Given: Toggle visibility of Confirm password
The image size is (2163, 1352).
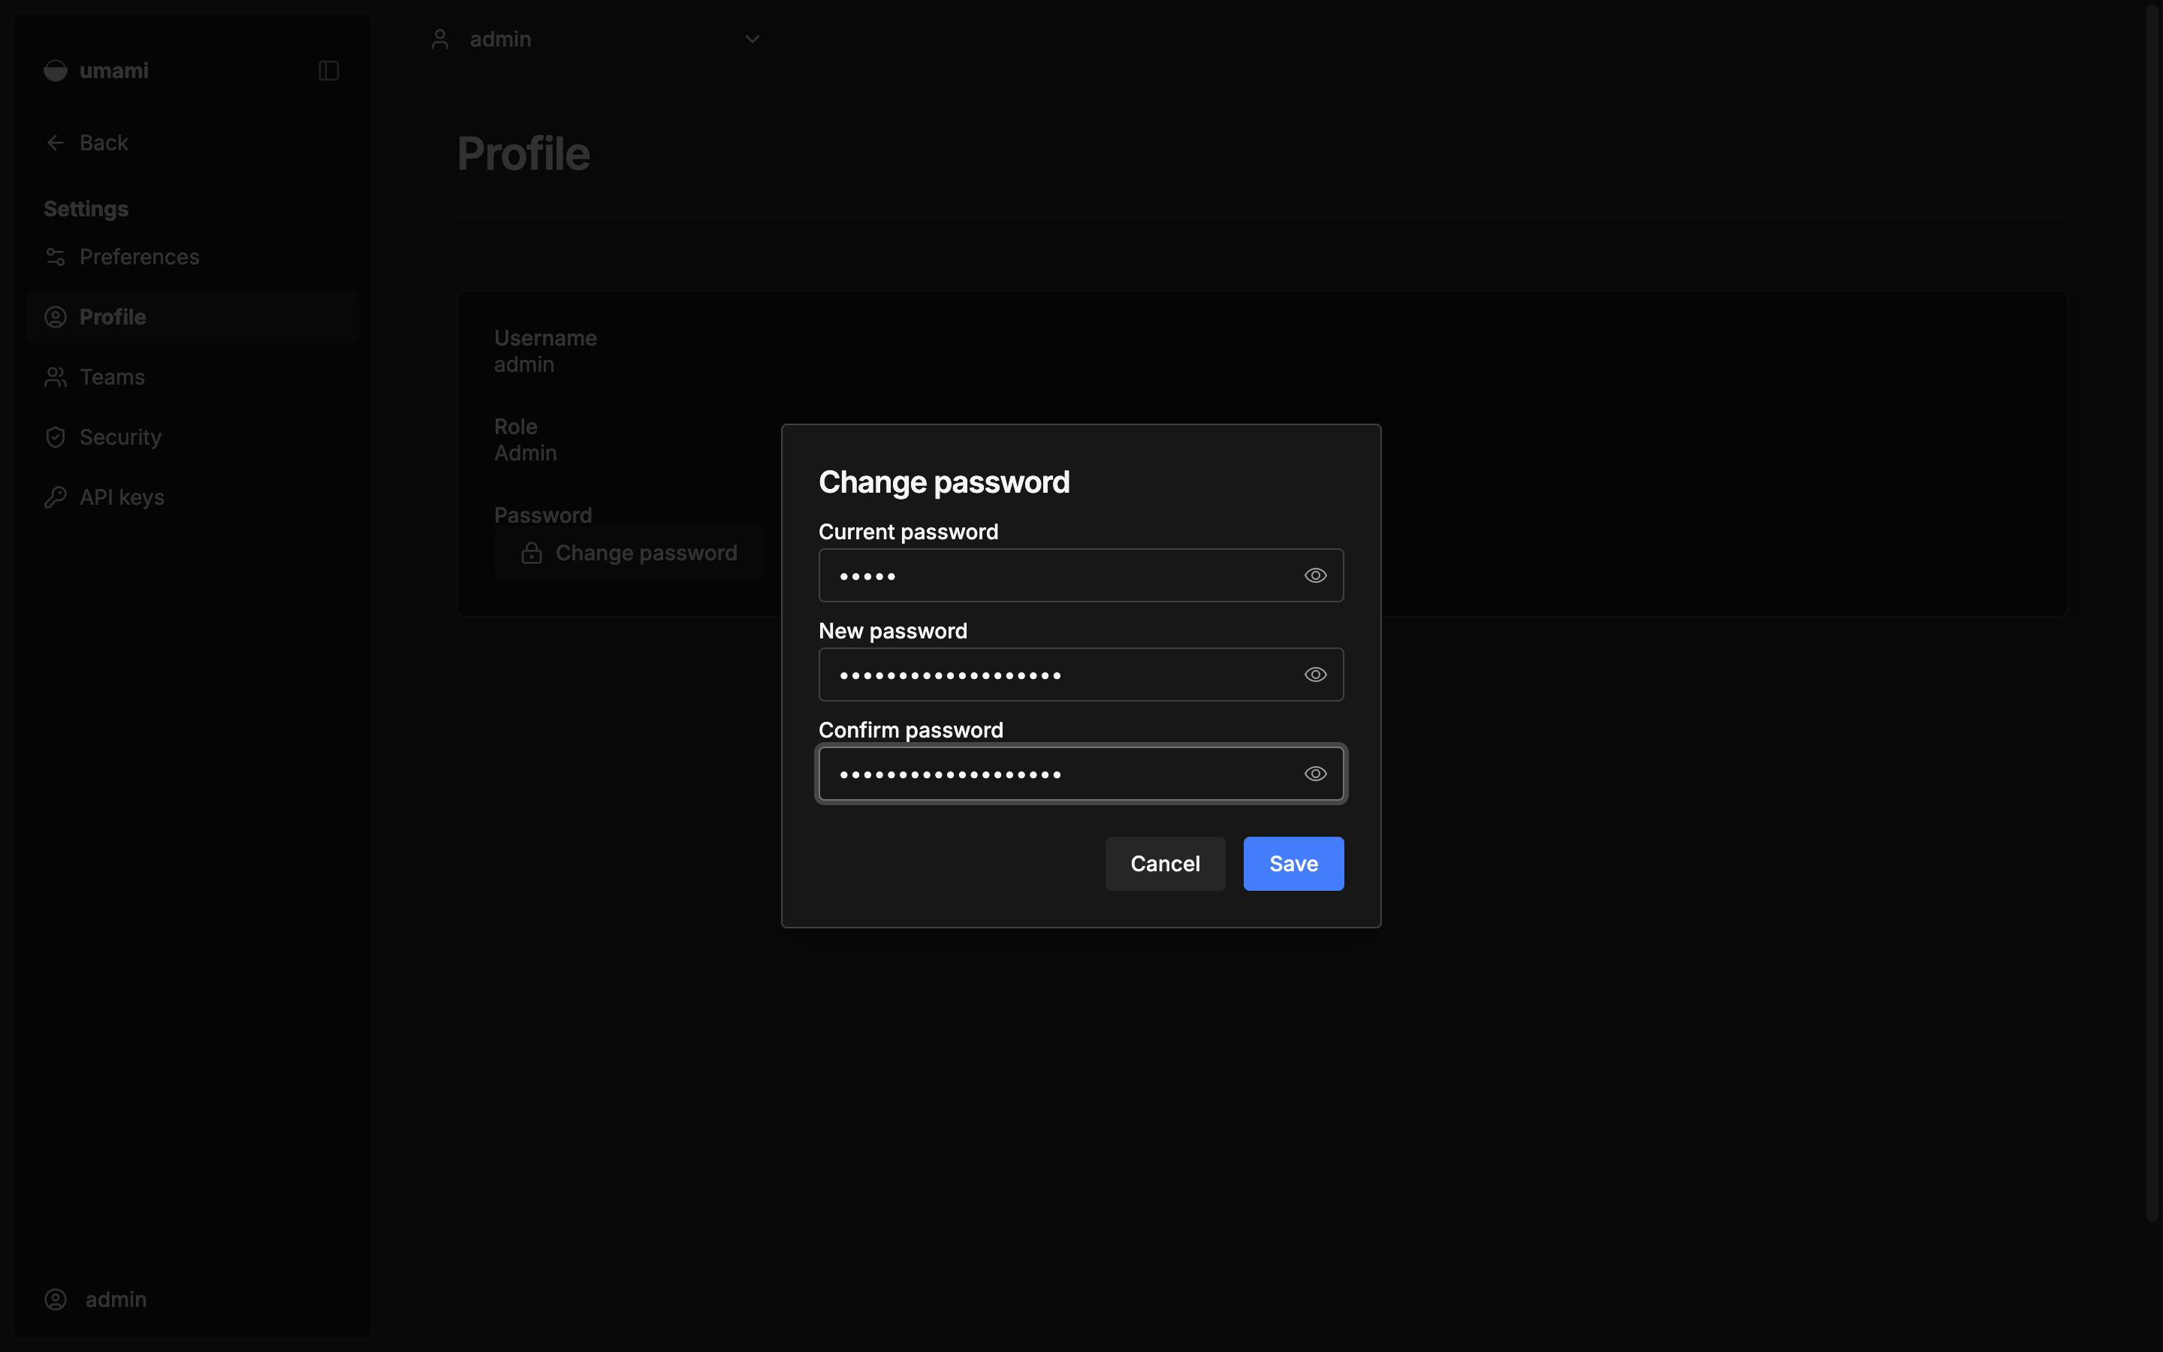Looking at the screenshot, I should click(x=1315, y=774).
